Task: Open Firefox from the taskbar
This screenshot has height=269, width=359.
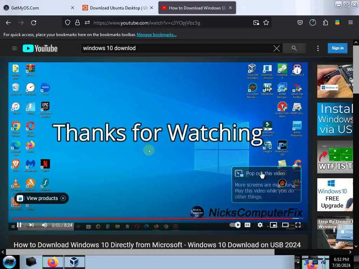Action: (53, 262)
